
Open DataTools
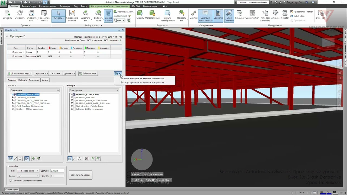(320, 15)
